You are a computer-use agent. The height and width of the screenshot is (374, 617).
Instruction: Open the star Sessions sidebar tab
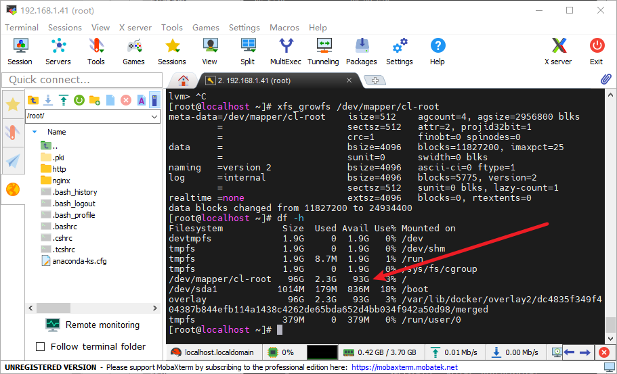pyautogui.click(x=13, y=105)
